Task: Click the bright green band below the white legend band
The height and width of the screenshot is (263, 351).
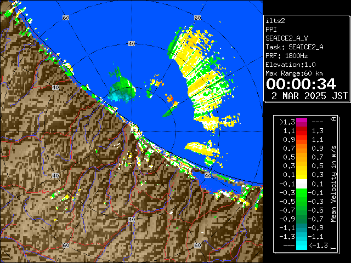Action: (x=302, y=193)
